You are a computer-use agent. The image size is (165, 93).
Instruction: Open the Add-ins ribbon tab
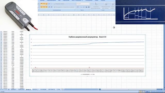(66, 1)
